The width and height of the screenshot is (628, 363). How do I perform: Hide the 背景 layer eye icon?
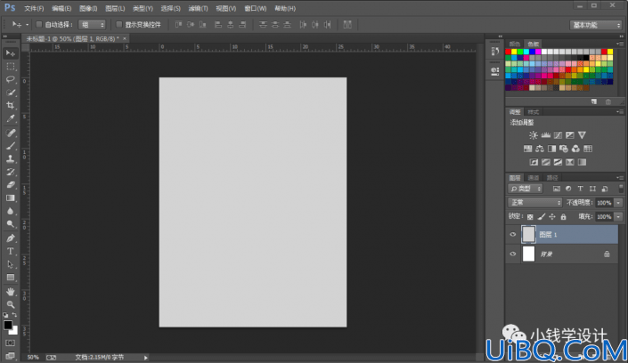tap(513, 254)
